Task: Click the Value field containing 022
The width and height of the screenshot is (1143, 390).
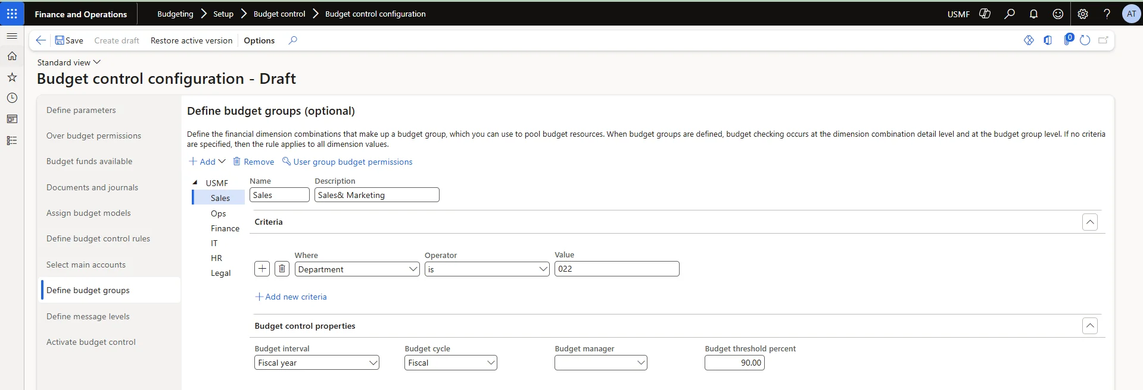Action: 617,269
